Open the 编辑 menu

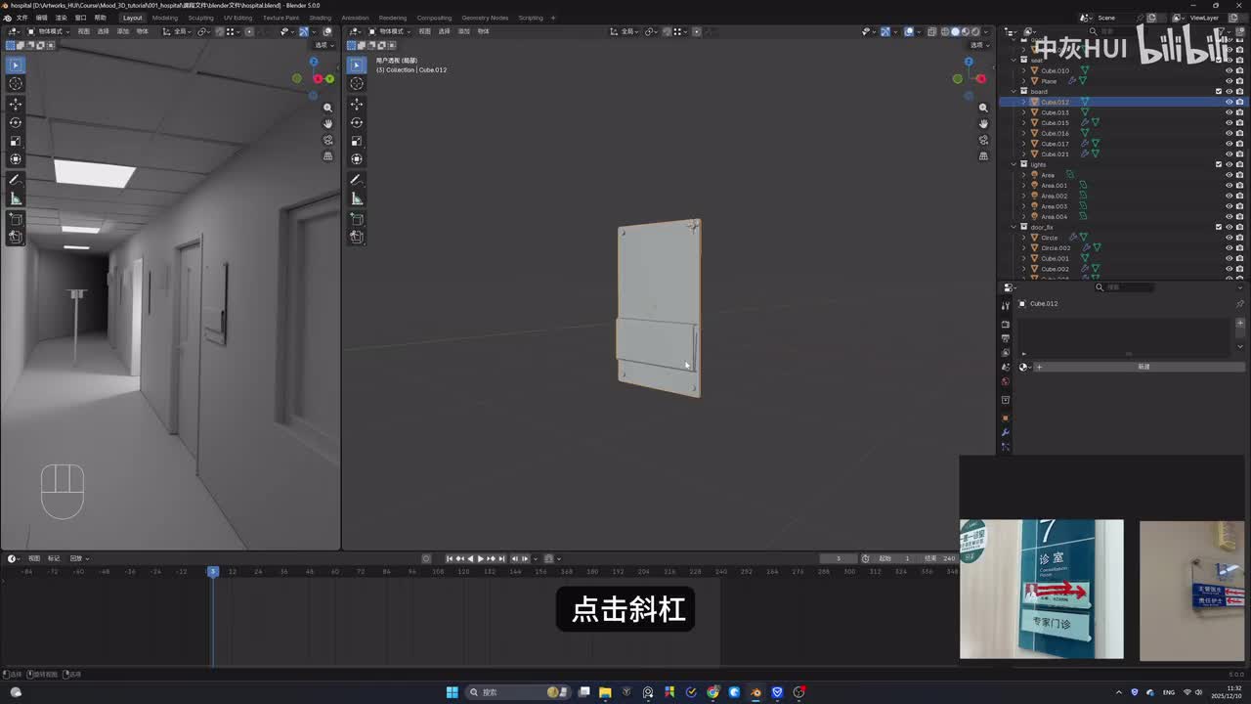tap(41, 18)
